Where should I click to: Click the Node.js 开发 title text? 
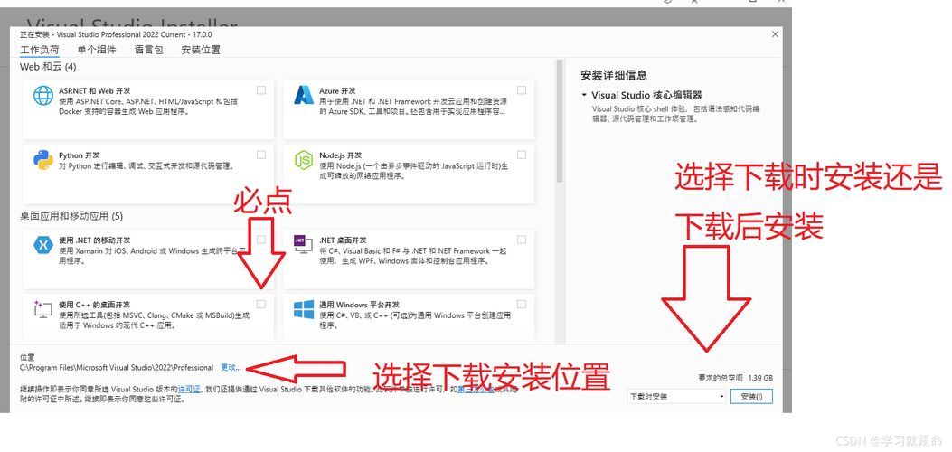point(340,155)
